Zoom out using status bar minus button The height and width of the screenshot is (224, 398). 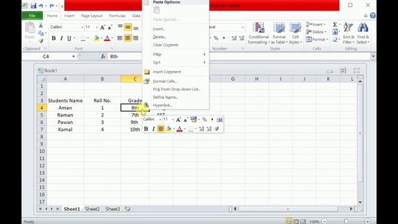325,222
